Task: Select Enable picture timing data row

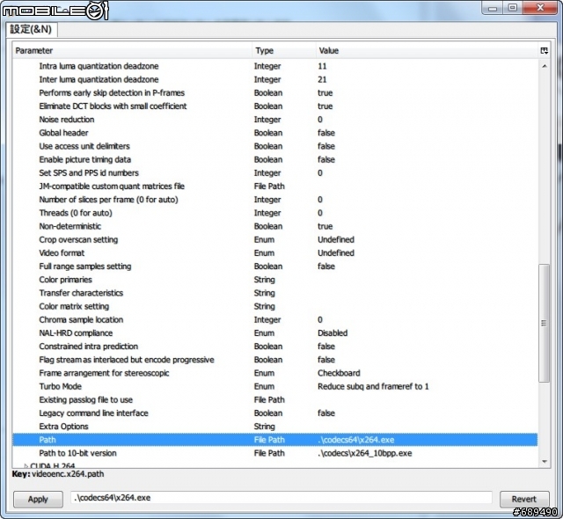Action: (x=275, y=159)
